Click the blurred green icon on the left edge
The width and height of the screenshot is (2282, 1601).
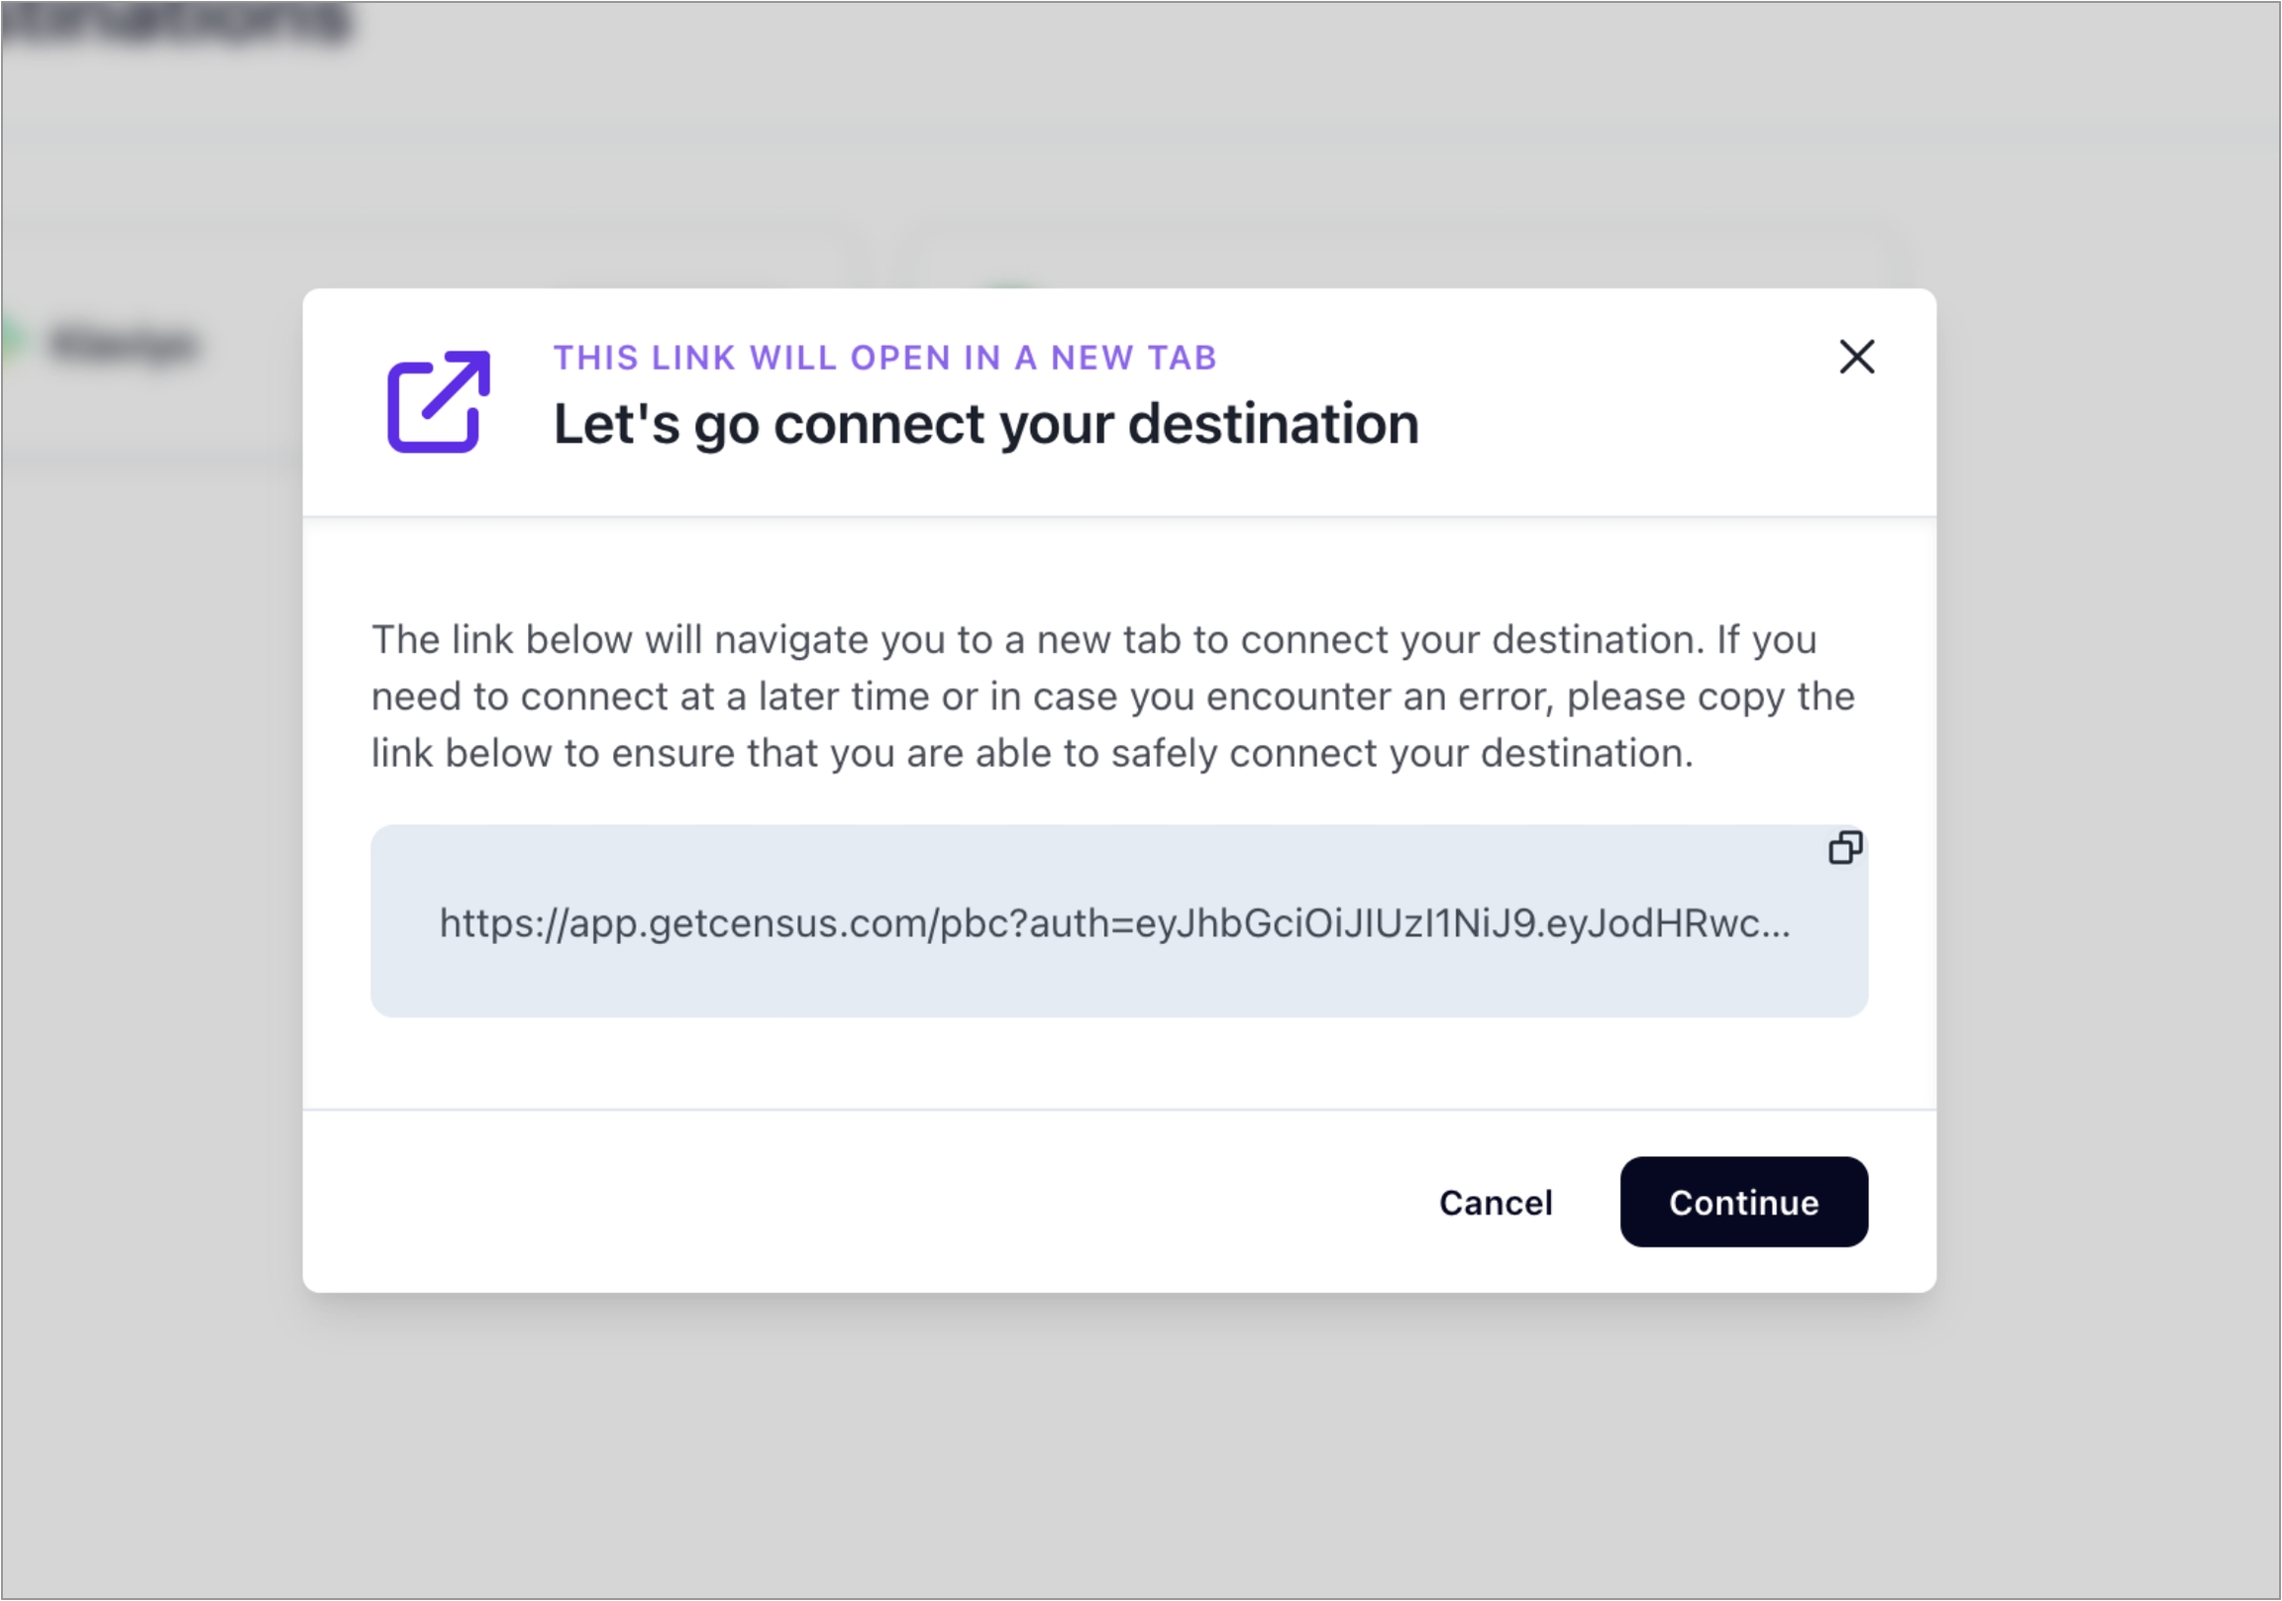(10, 340)
